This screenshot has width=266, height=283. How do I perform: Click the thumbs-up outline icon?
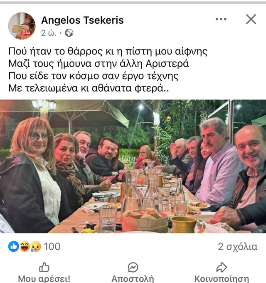[x=44, y=267]
